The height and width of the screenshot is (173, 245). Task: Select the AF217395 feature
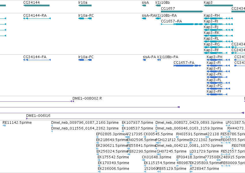(x=128, y=137)
